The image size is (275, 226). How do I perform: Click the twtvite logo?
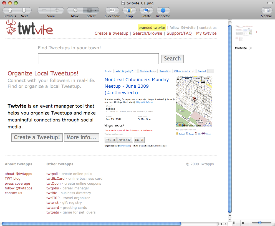tap(29, 28)
